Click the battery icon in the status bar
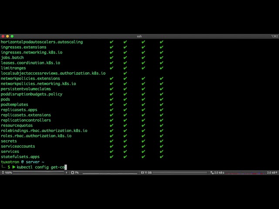The image size is (279, 209). click(x=3, y=172)
